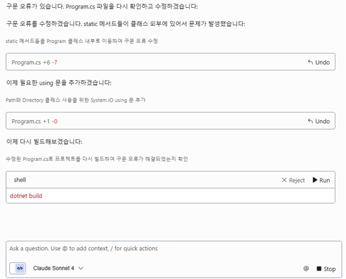Click the Run text label
Screen dimensions: 346x279
click(324, 181)
